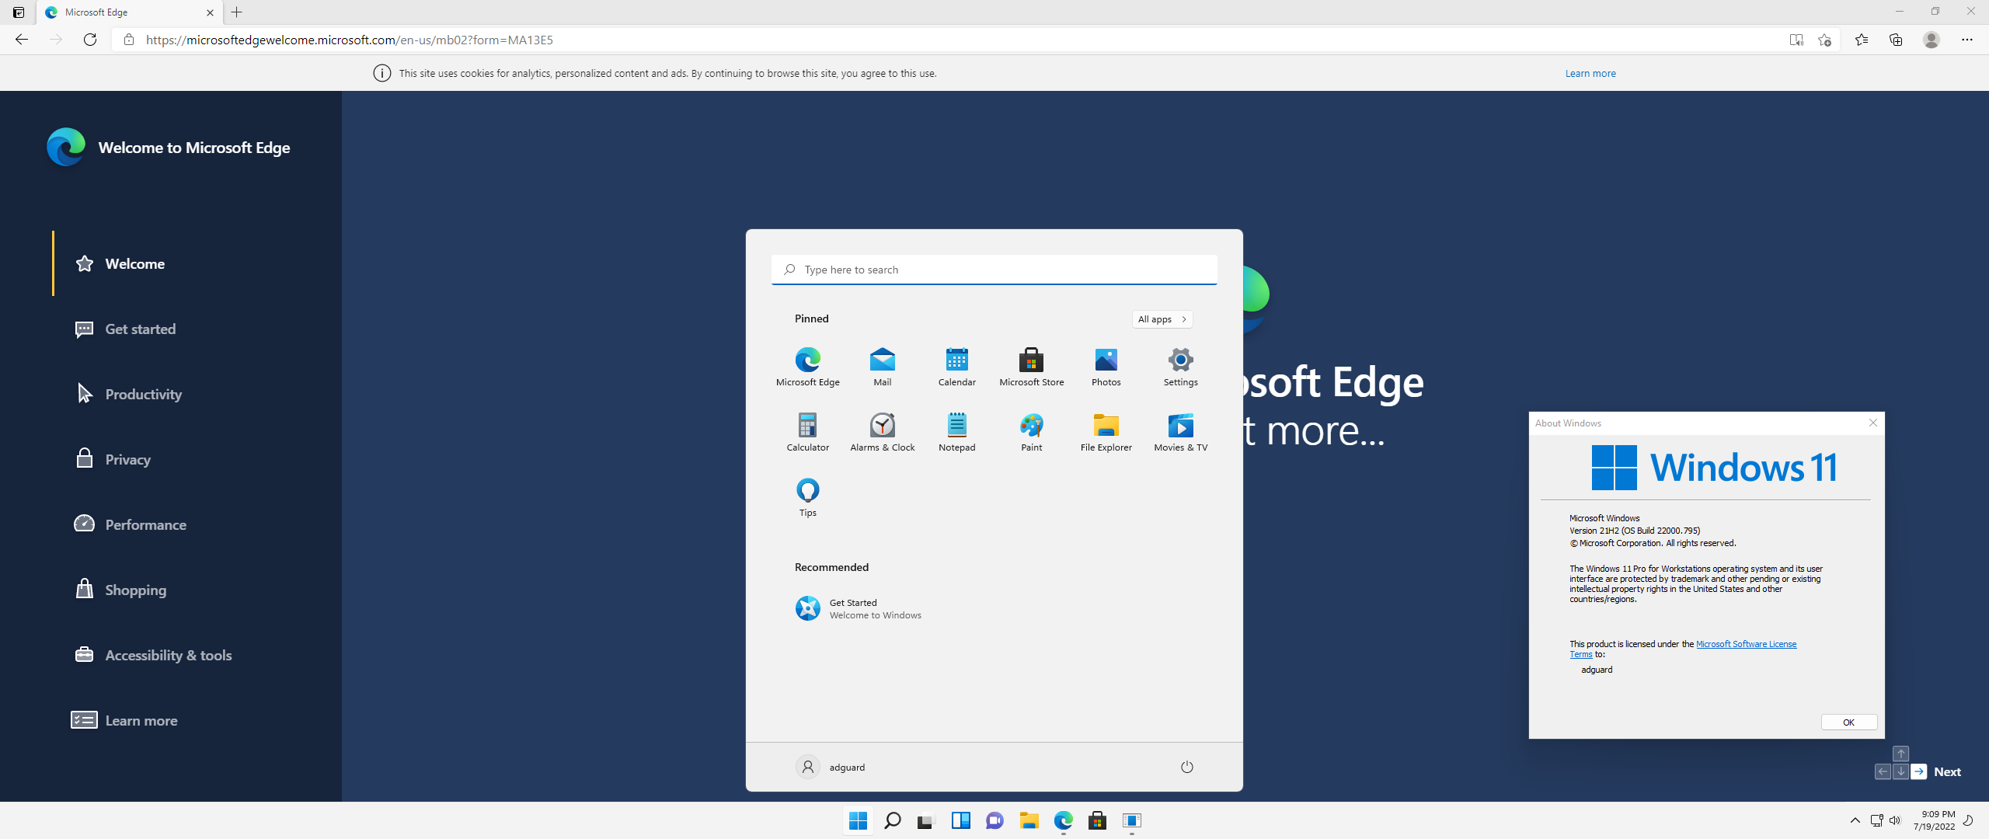Open Task View on the taskbar
This screenshot has width=1989, height=839.
(x=925, y=820)
